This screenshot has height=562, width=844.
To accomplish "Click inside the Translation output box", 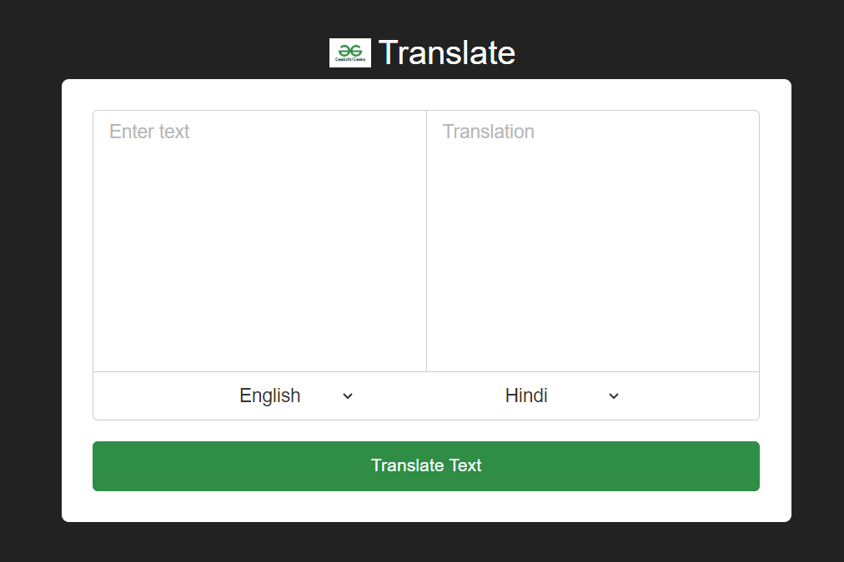I will 592,241.
